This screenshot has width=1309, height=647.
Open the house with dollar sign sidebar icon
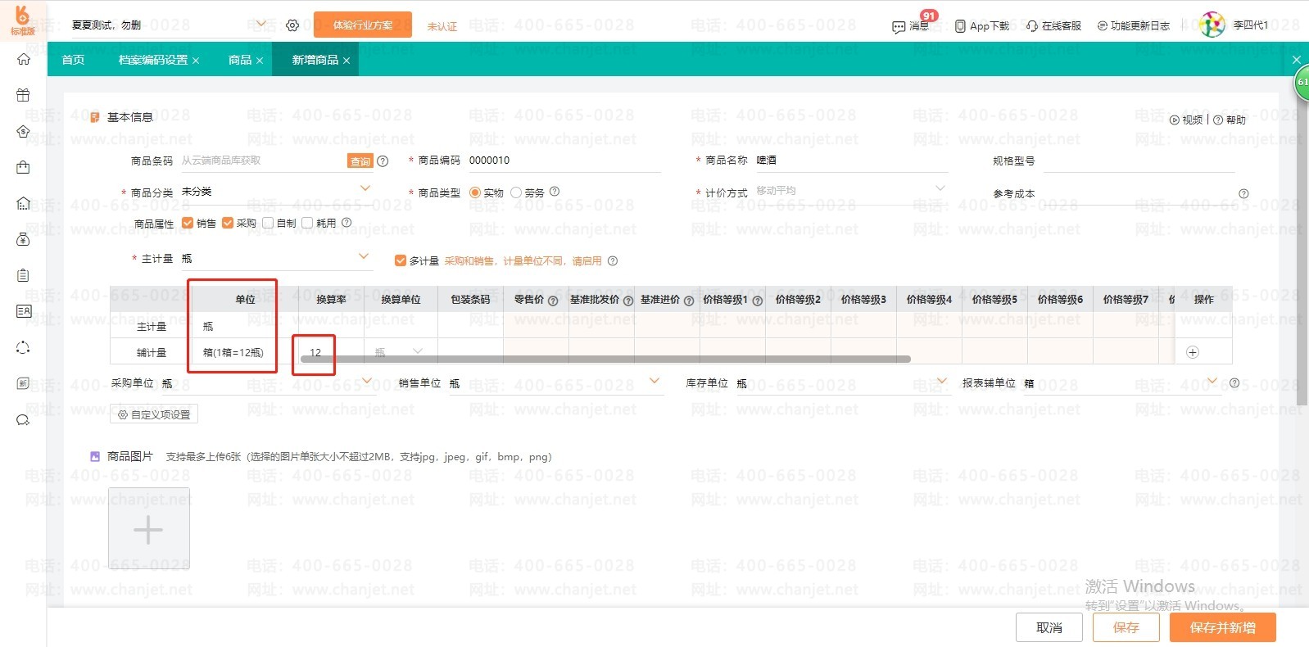pyautogui.click(x=23, y=131)
